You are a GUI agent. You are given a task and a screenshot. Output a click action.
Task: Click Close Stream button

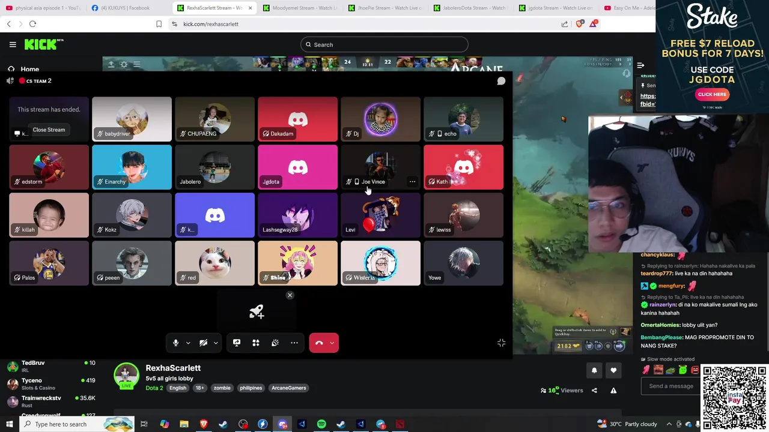[x=49, y=130]
